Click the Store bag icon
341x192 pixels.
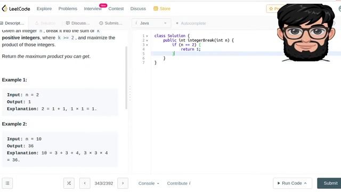pos(156,9)
